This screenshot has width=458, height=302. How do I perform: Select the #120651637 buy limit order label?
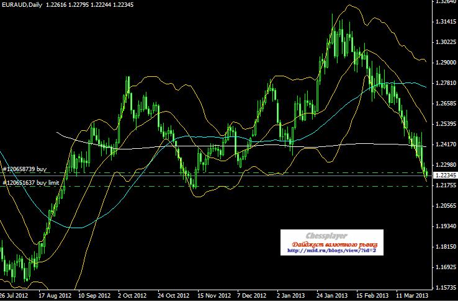[32, 182]
